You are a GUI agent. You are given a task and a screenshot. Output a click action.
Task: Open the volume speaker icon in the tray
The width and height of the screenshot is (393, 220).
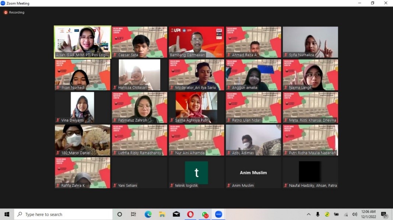coord(354,214)
